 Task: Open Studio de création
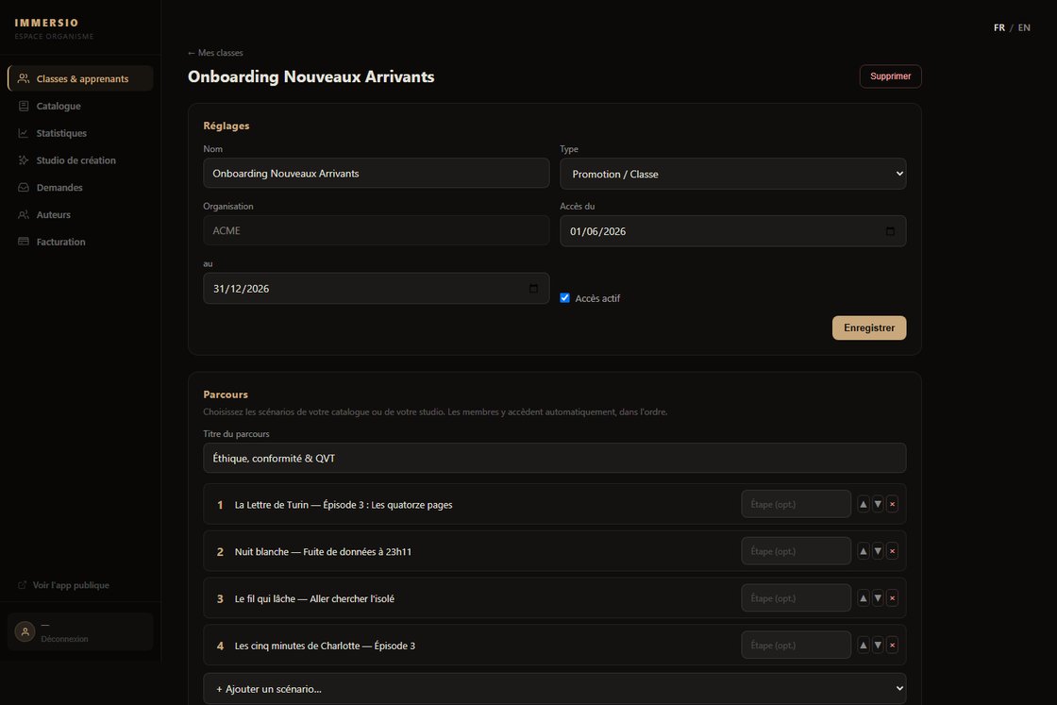pos(81,160)
